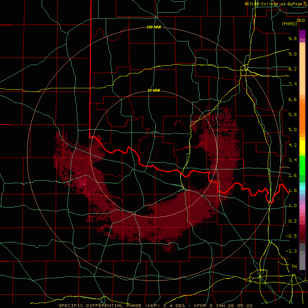Click the 4.2 legend value
Screen dimensions: 308x308
293,145
